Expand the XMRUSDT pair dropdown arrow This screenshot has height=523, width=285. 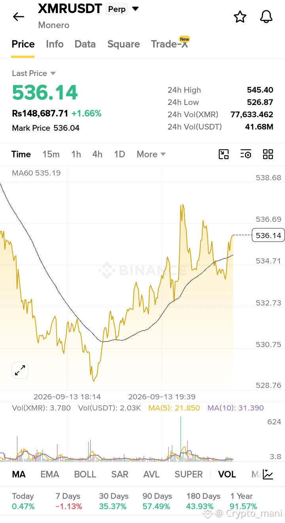(135, 9)
